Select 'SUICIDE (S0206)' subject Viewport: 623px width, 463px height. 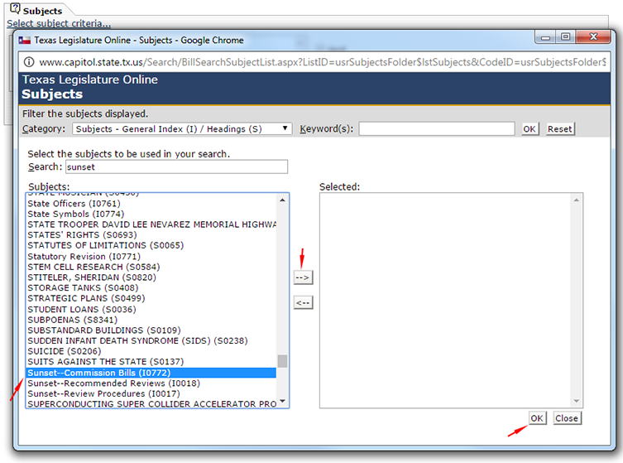151,351
